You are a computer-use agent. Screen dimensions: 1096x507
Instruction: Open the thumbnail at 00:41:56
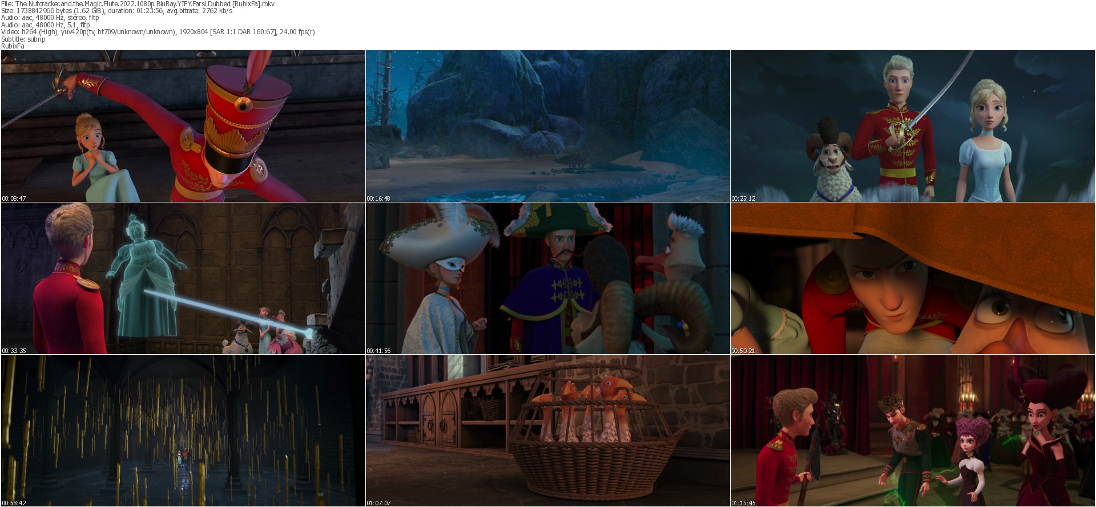tap(548, 278)
